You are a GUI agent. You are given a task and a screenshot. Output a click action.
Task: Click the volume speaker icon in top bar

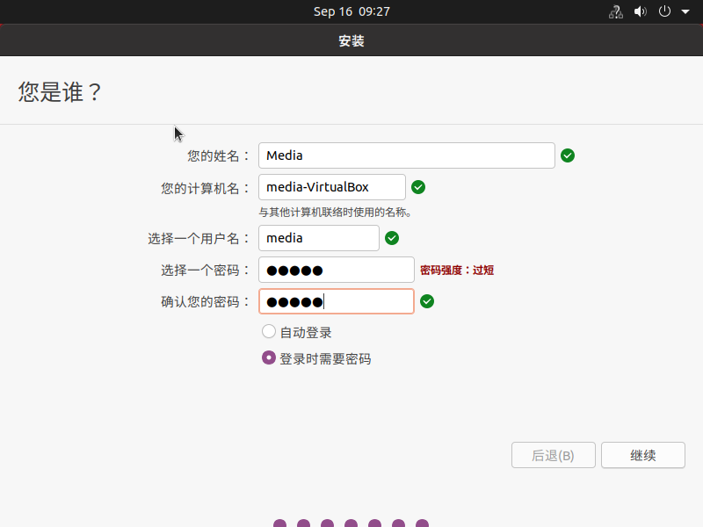[x=640, y=11]
